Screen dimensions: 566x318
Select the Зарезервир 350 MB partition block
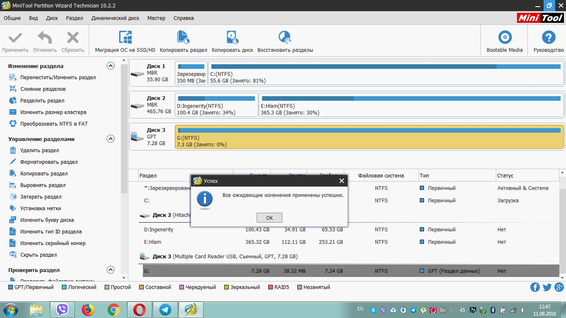[191, 73]
